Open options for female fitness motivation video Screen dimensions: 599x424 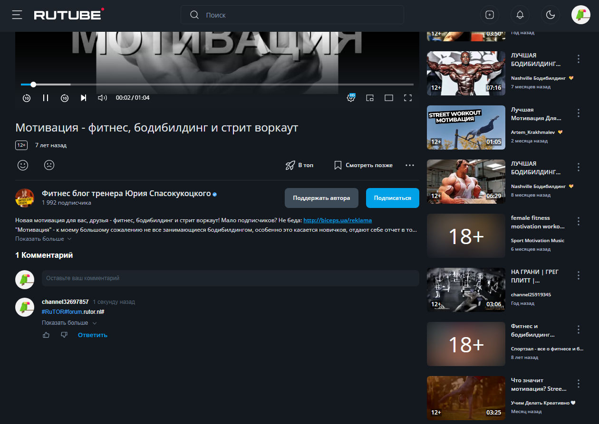click(579, 221)
